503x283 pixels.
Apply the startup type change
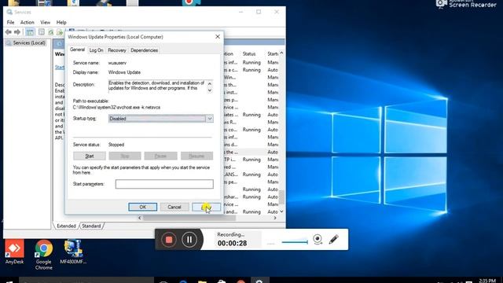206,207
